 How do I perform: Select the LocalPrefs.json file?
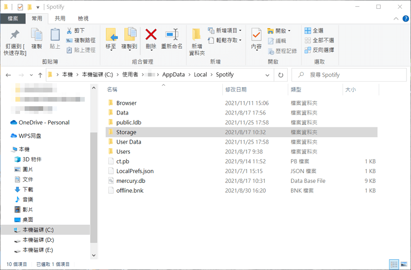click(x=241, y=171)
